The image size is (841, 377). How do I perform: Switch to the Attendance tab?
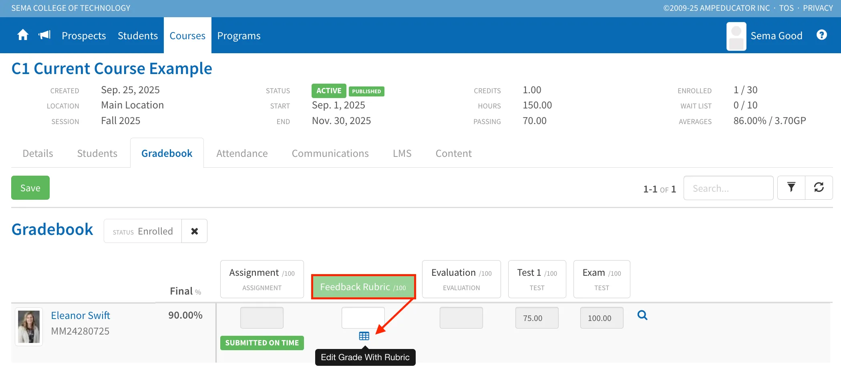(x=242, y=153)
